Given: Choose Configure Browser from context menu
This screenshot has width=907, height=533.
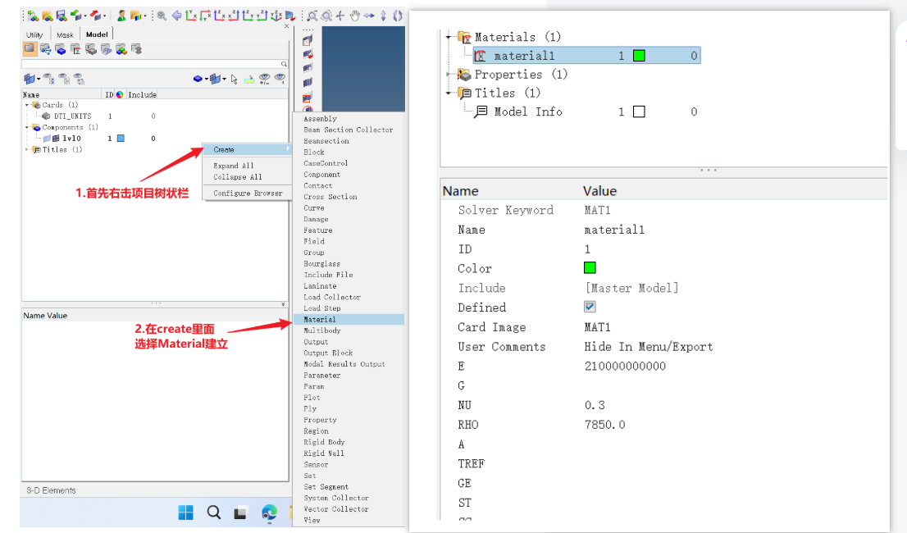Looking at the screenshot, I should tap(248, 193).
